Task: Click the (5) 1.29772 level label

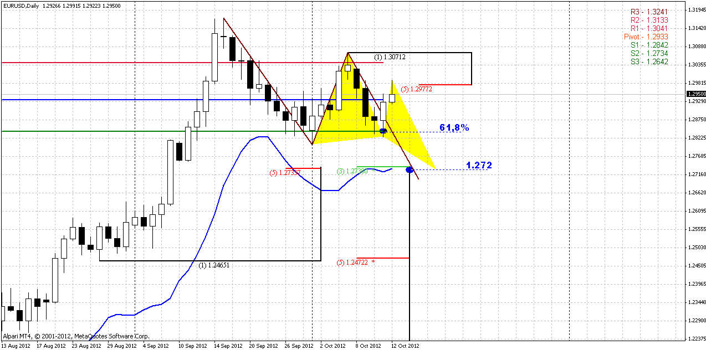Action: coord(417,89)
